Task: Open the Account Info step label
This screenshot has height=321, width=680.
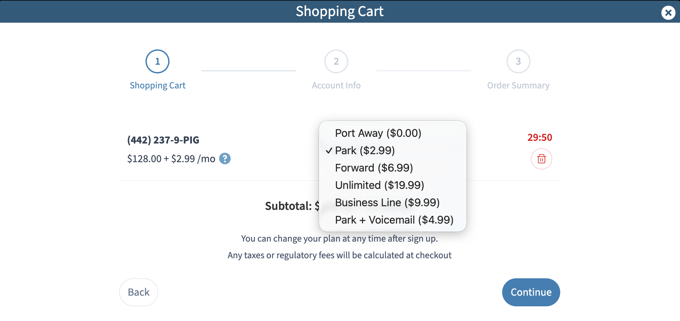Action: tap(336, 86)
